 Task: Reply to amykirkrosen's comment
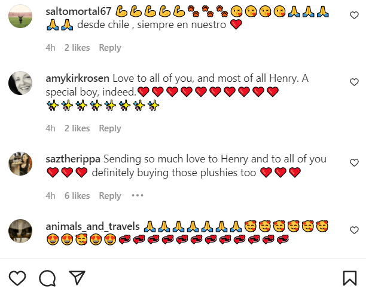pyautogui.click(x=110, y=128)
